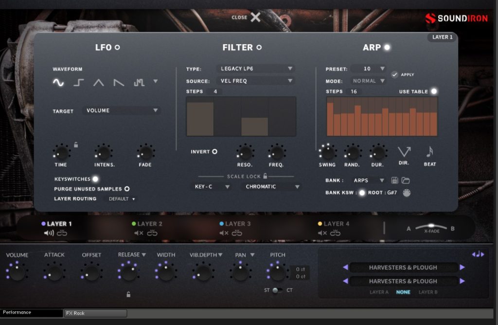The width and height of the screenshot is (498, 325).
Task: Disable the Use Table toggle
Action: click(x=433, y=91)
